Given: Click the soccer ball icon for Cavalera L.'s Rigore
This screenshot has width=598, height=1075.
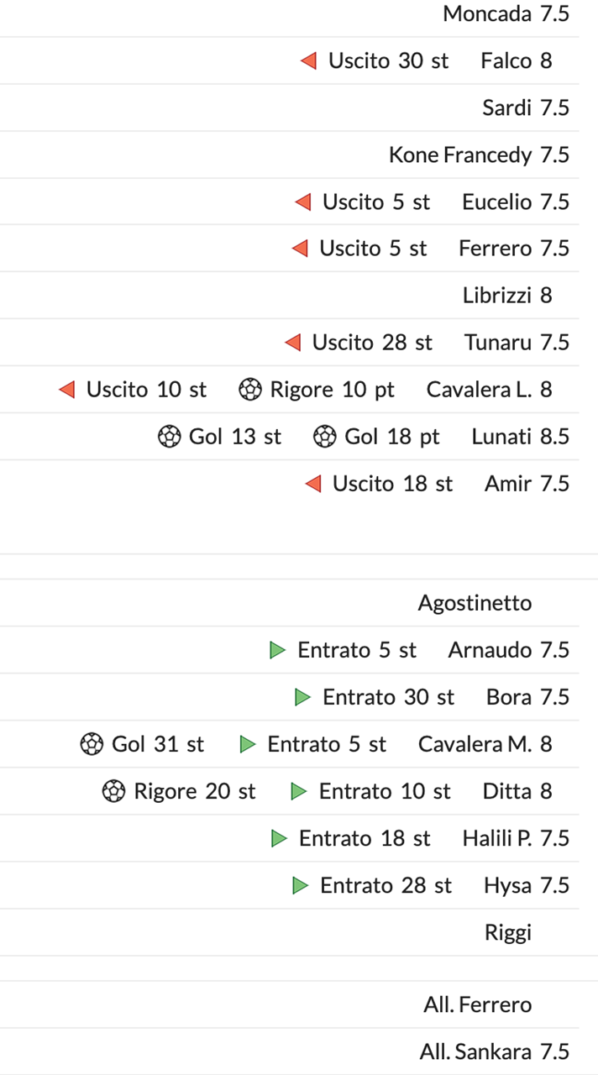Looking at the screenshot, I should point(249,390).
